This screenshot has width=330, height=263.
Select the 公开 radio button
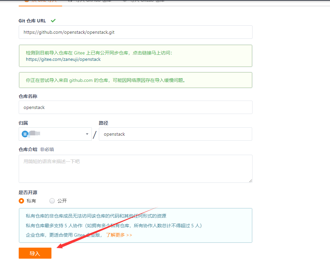(52, 201)
